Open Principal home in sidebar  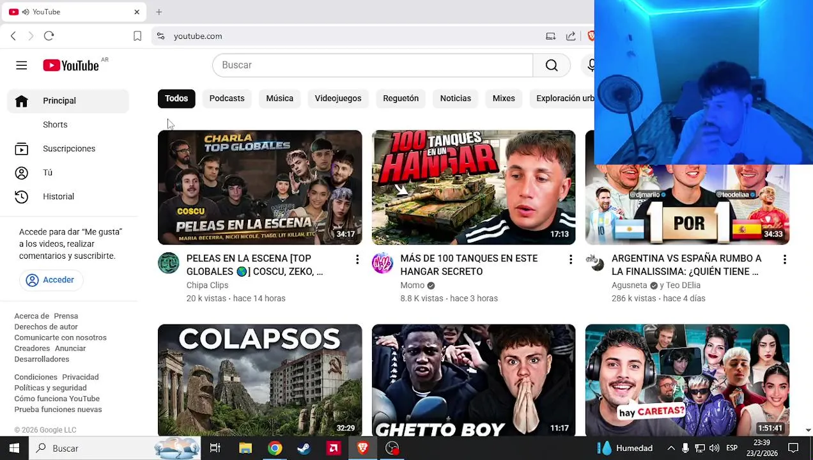(x=68, y=101)
